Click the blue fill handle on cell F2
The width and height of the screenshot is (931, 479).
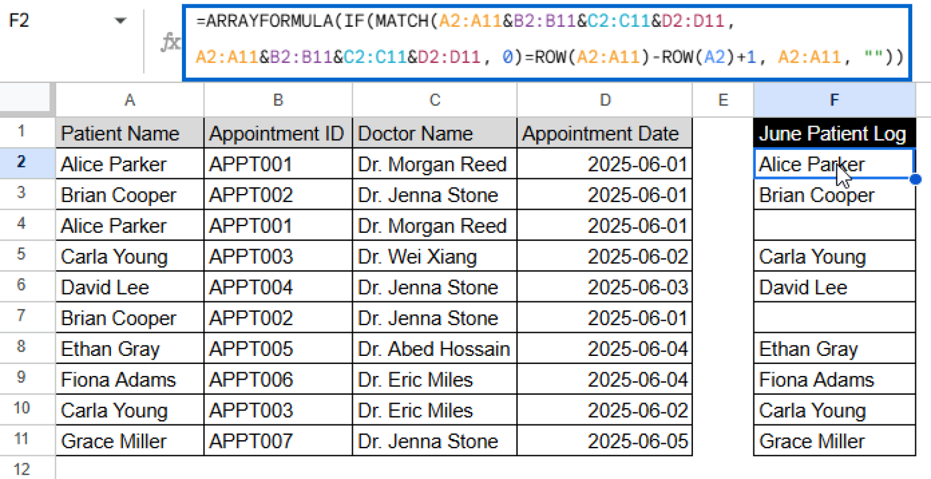pyautogui.click(x=915, y=179)
